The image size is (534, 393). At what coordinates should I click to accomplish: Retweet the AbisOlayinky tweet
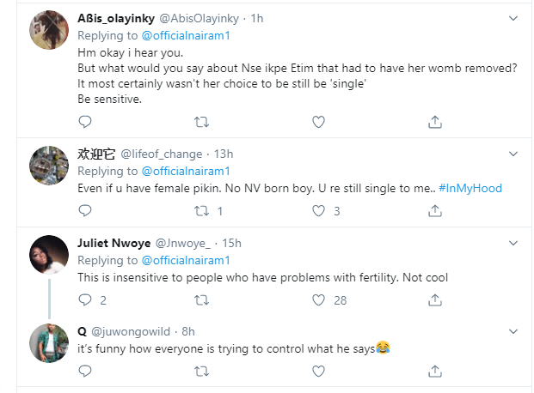click(203, 121)
